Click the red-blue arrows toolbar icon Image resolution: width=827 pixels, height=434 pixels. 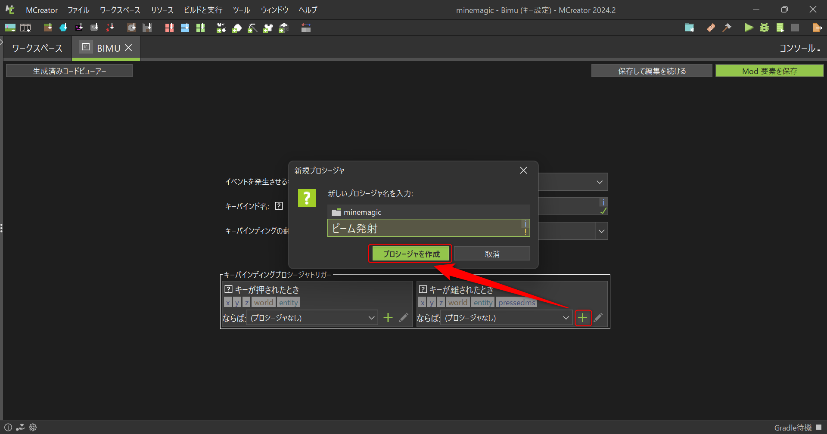(306, 28)
